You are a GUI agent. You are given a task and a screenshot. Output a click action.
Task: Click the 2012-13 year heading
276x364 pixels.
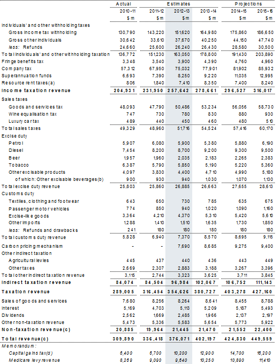click(182, 11)
